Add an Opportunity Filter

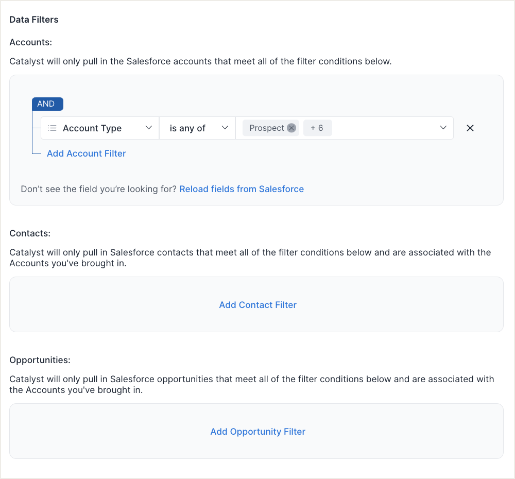click(x=257, y=432)
